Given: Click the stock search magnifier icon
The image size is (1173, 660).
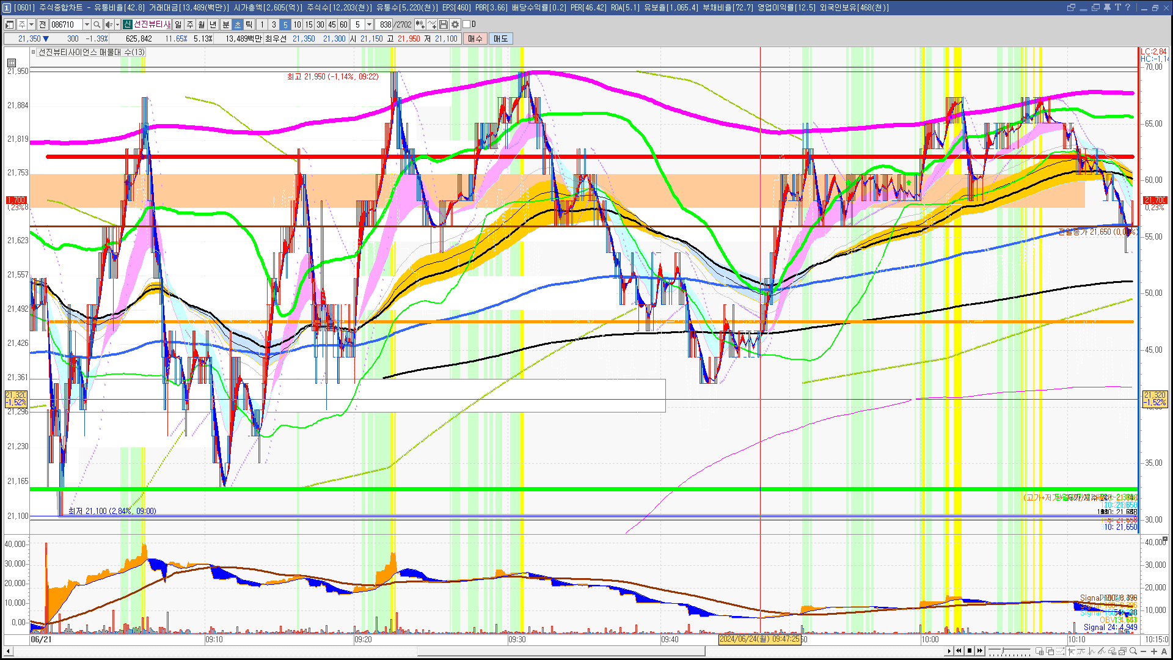Looking at the screenshot, I should (97, 24).
